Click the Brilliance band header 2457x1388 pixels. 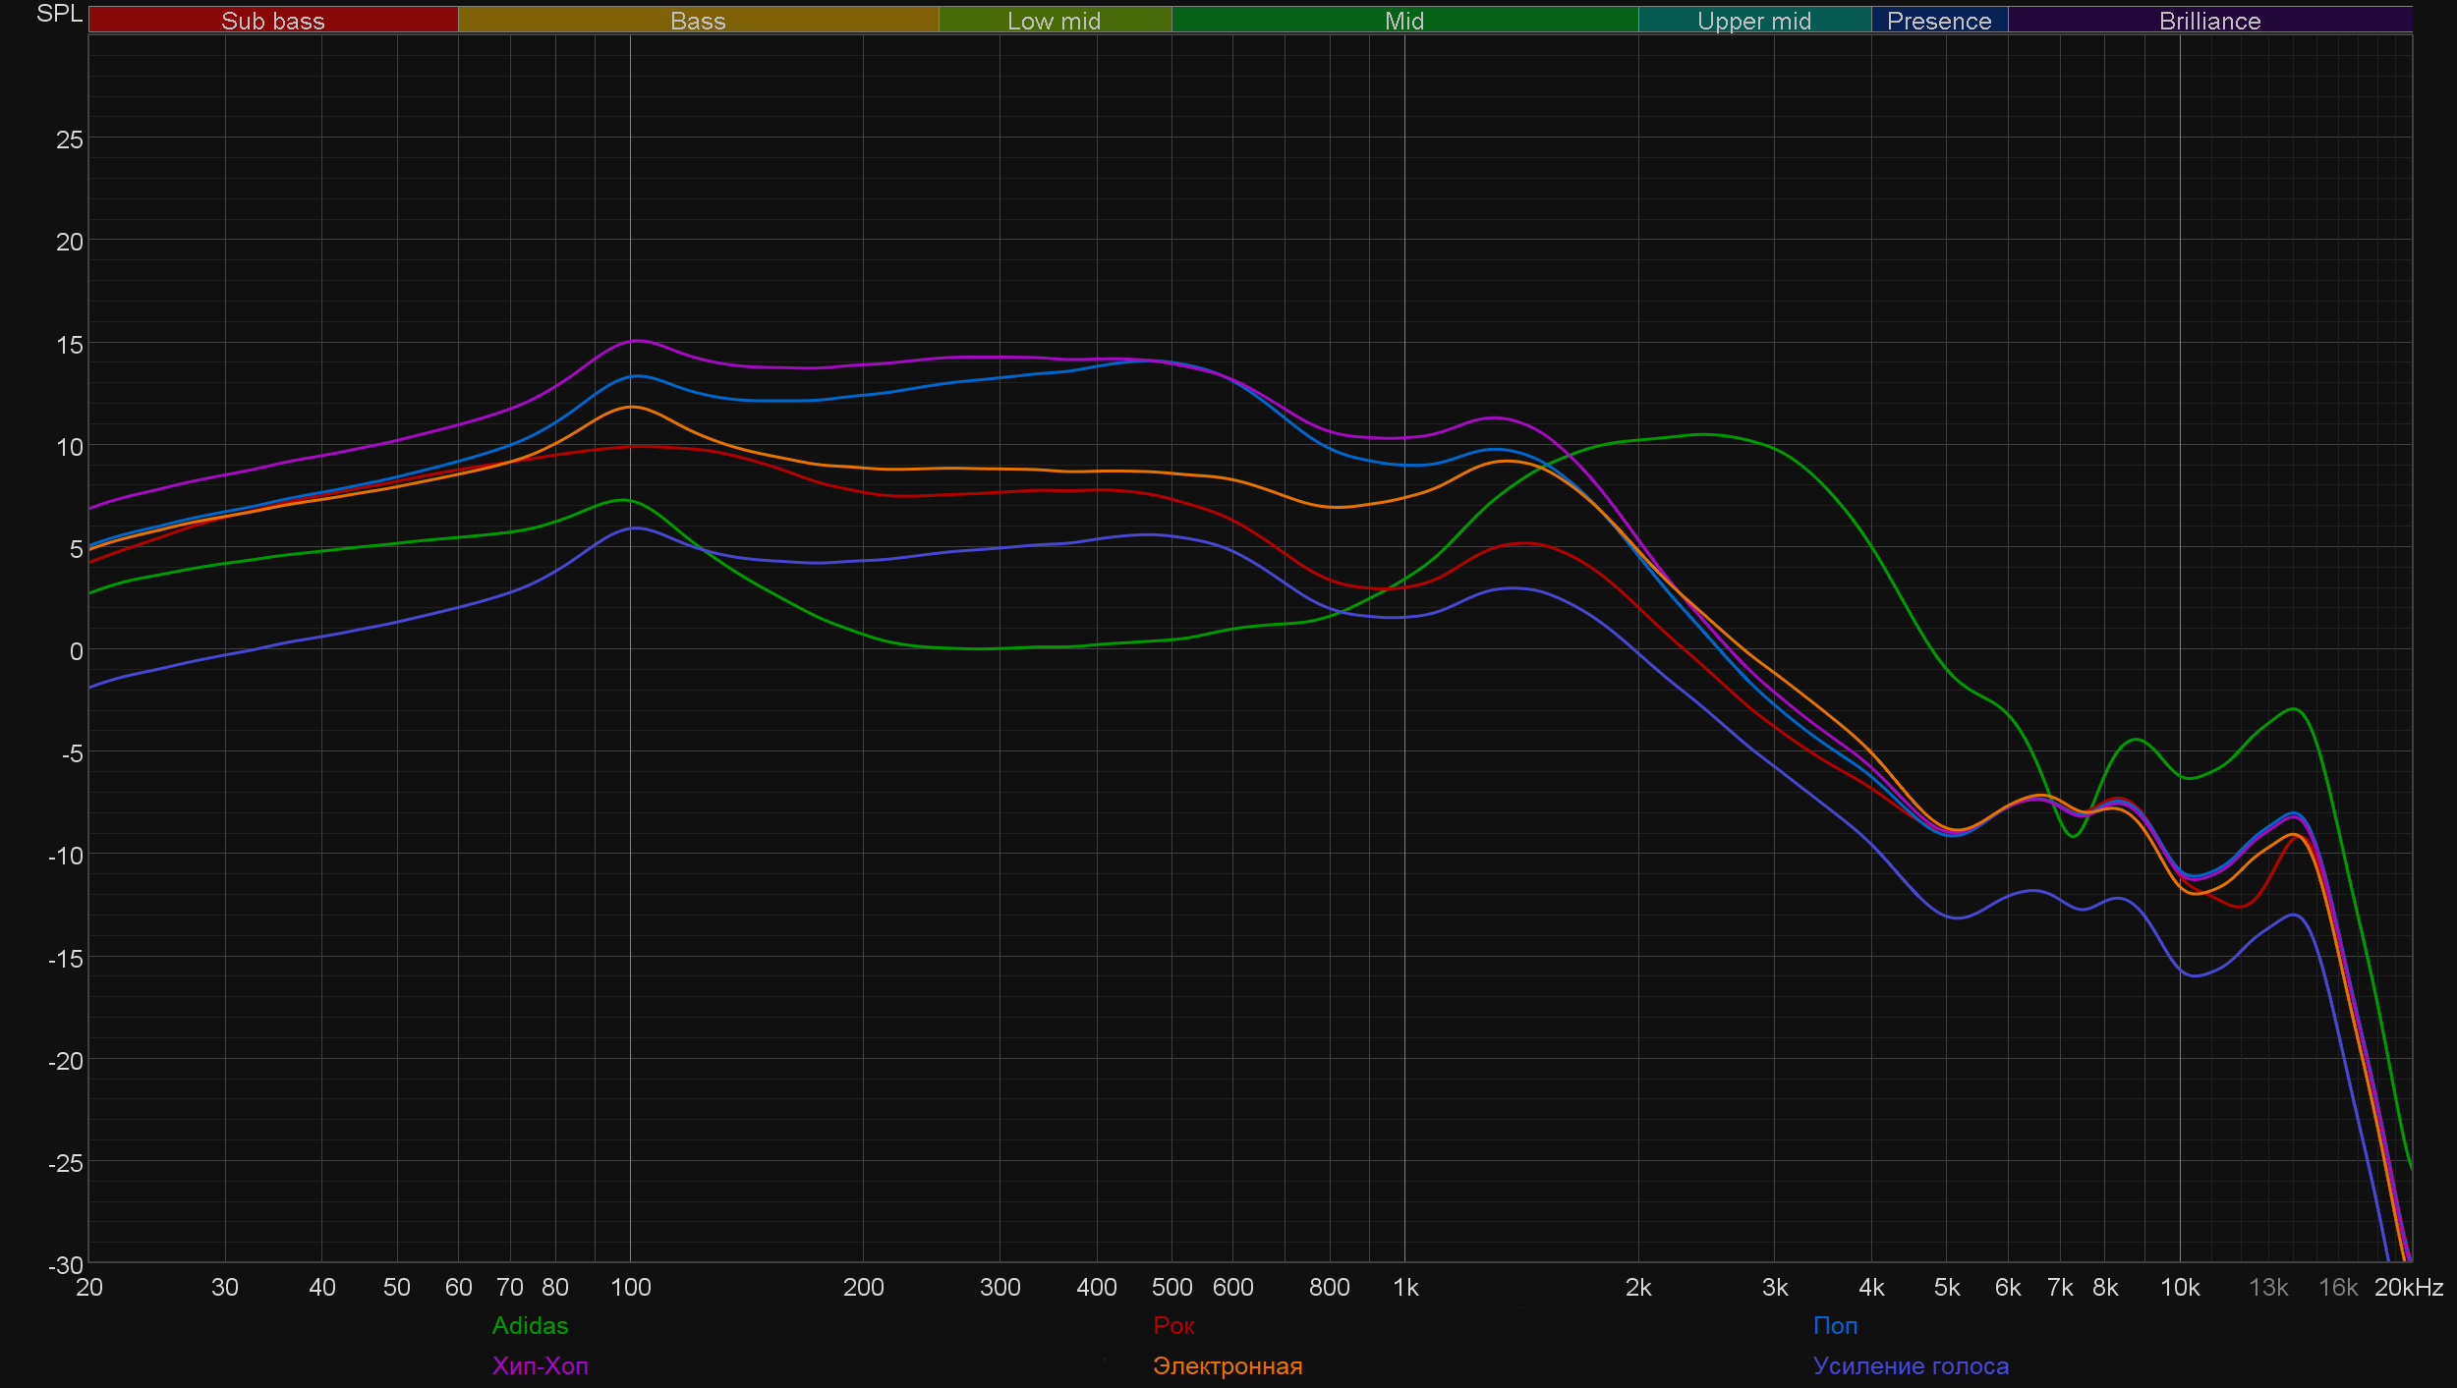[2210, 21]
